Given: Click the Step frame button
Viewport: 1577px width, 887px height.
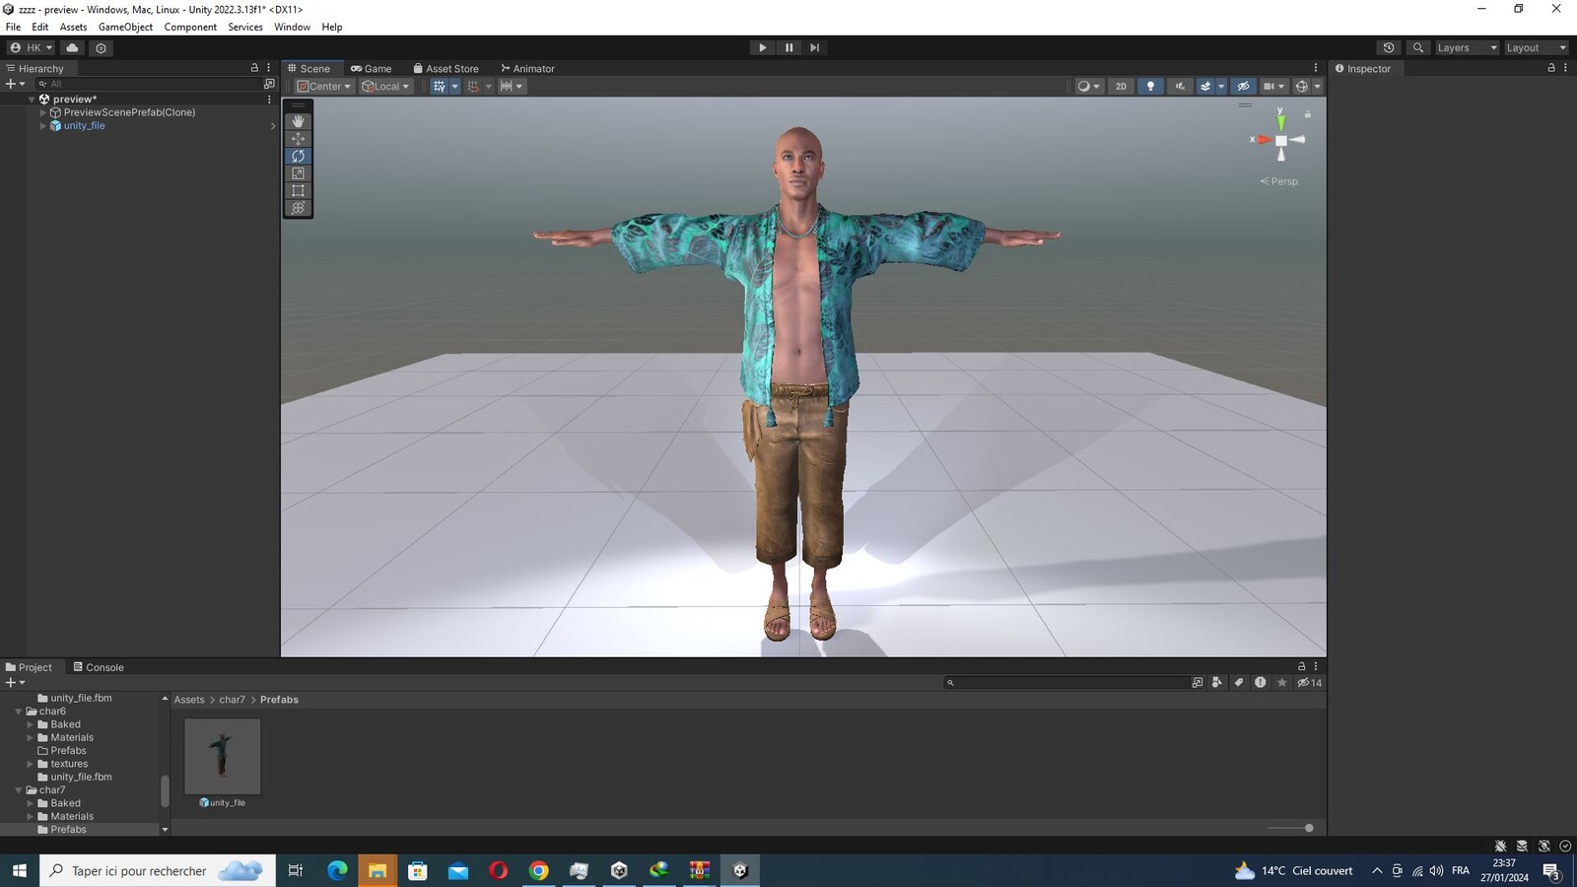Looking at the screenshot, I should tap(814, 47).
